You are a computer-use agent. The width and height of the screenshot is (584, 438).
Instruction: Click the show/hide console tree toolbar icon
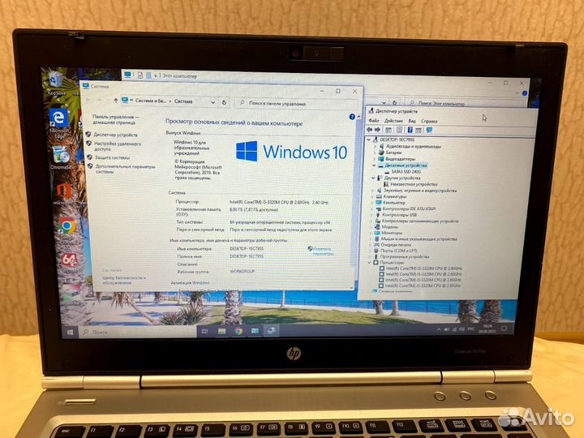tap(388, 130)
